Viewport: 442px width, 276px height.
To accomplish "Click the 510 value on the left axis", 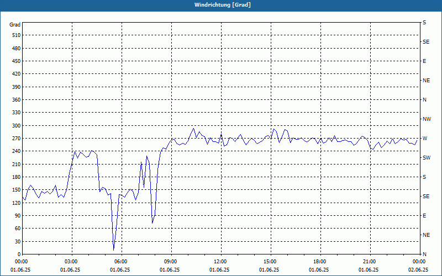I will (x=17, y=35).
